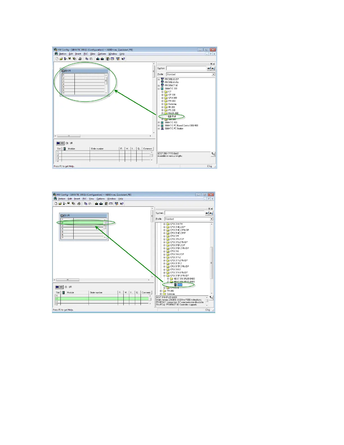Open Station menu in upper window
The height and width of the screenshot is (445, 344).
click(63, 54)
